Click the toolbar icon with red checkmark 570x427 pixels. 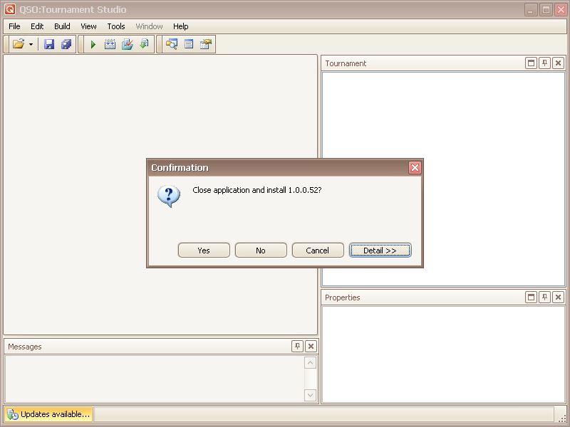tap(128, 44)
